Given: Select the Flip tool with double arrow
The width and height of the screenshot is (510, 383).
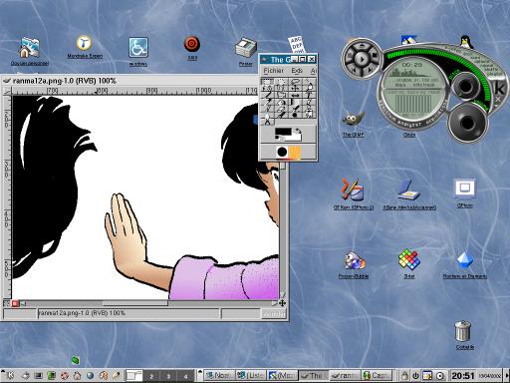Looking at the screenshot, I should [295, 96].
